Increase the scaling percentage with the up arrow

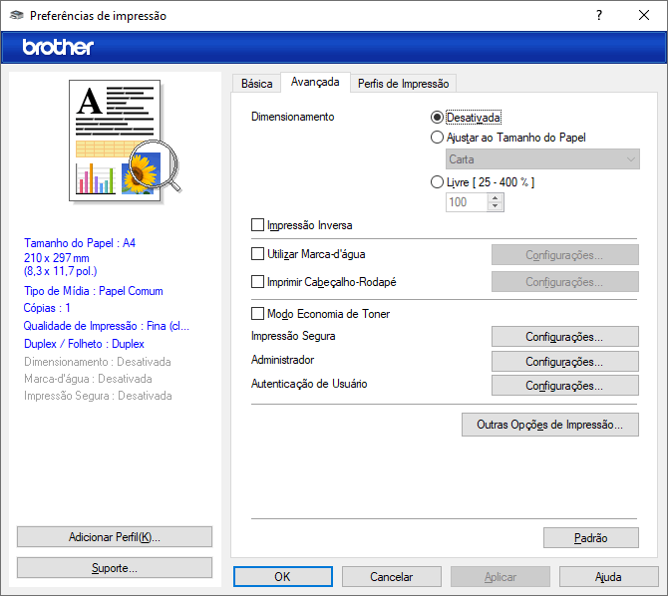[496, 197]
